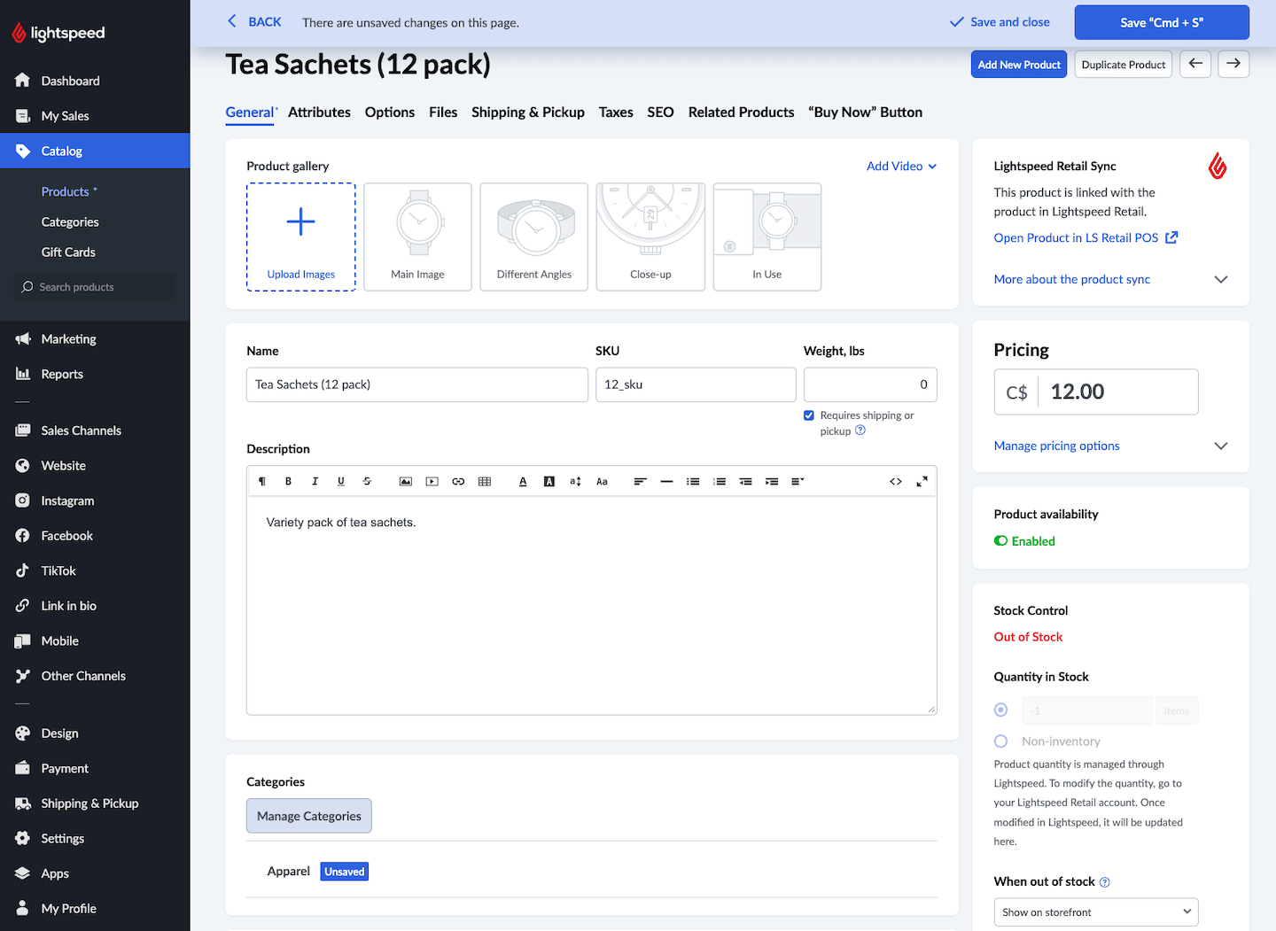Insert video into description
This screenshot has height=931, width=1276.
pyautogui.click(x=432, y=482)
